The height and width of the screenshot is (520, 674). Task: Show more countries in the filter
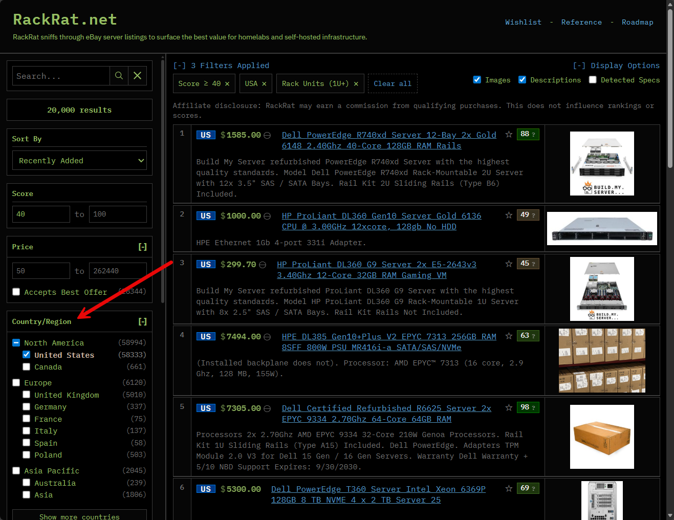point(79,516)
